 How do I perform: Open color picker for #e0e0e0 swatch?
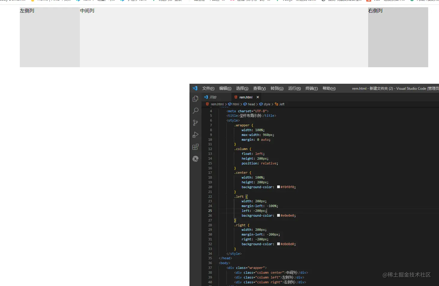pyautogui.click(x=278, y=215)
